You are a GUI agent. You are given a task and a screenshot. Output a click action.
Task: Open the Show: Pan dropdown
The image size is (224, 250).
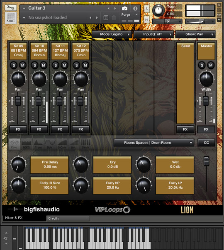pos(195,34)
